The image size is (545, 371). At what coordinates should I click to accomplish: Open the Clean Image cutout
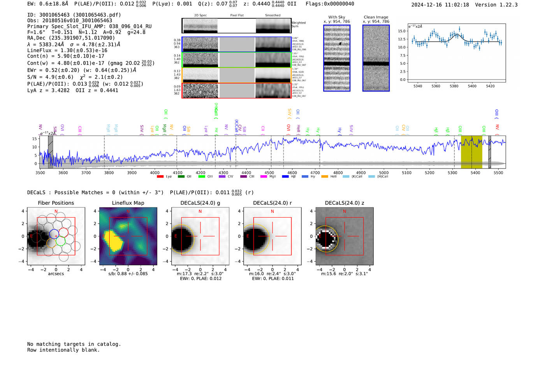376,58
